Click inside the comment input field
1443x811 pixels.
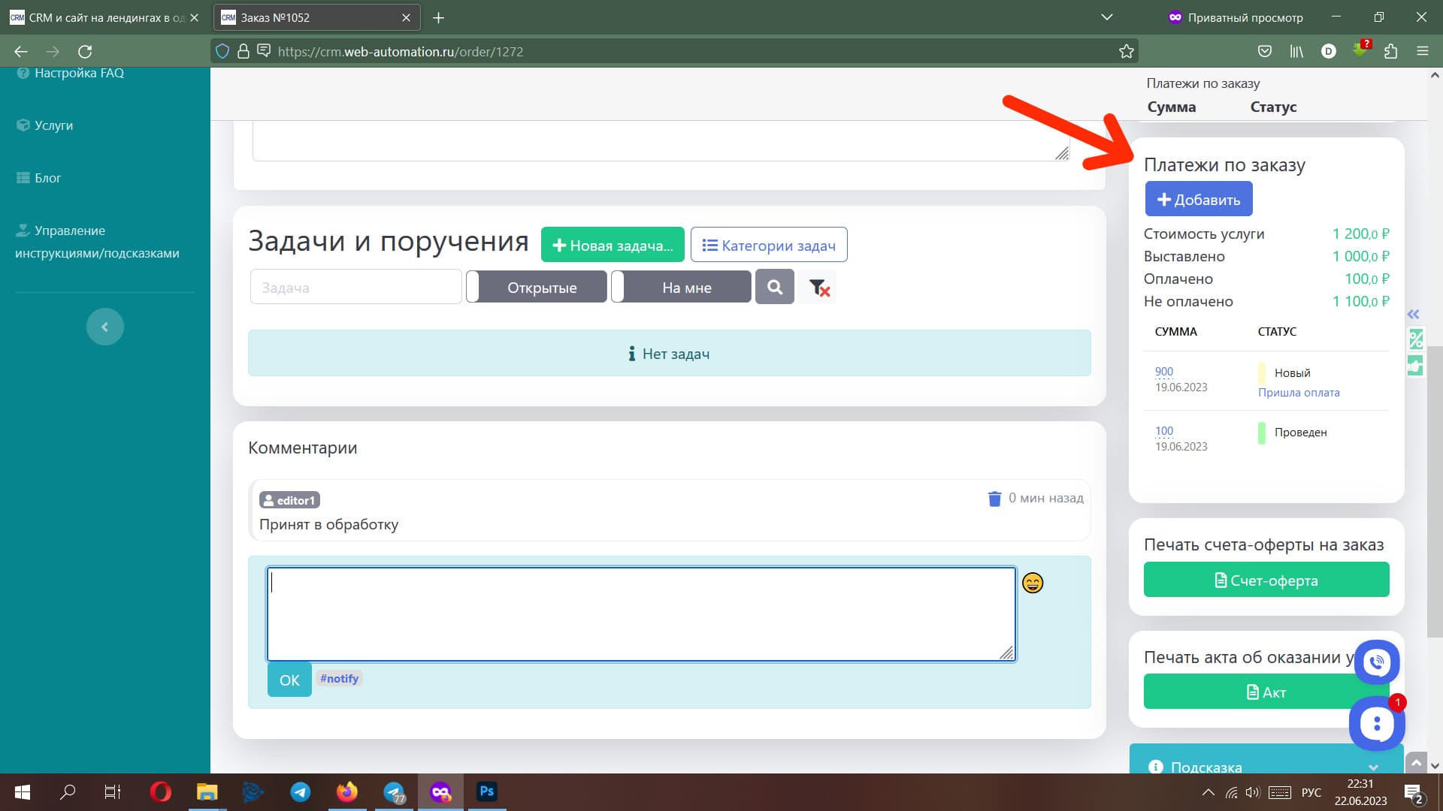tap(639, 612)
